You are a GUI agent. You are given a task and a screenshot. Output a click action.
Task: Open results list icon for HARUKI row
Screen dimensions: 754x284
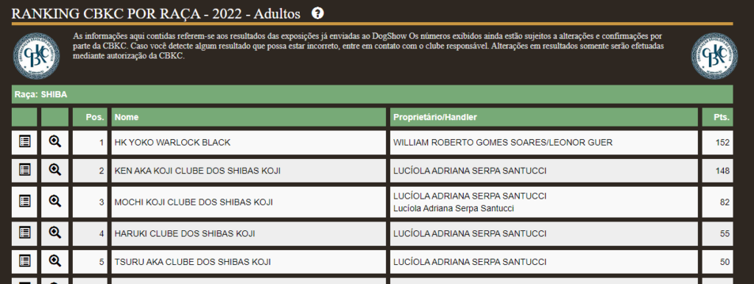coord(24,233)
